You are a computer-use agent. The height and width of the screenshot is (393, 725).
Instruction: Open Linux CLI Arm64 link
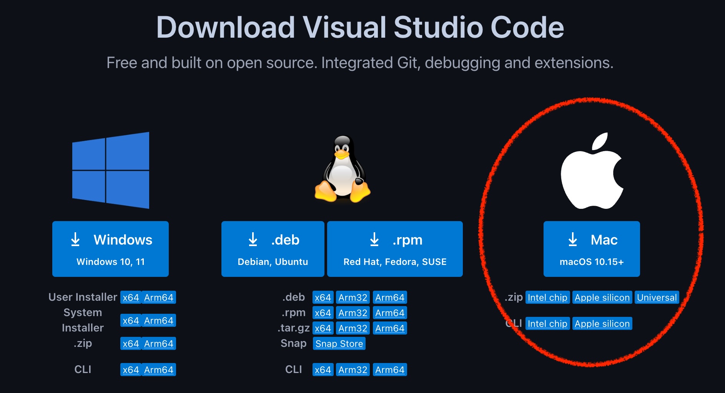pyautogui.click(x=390, y=370)
